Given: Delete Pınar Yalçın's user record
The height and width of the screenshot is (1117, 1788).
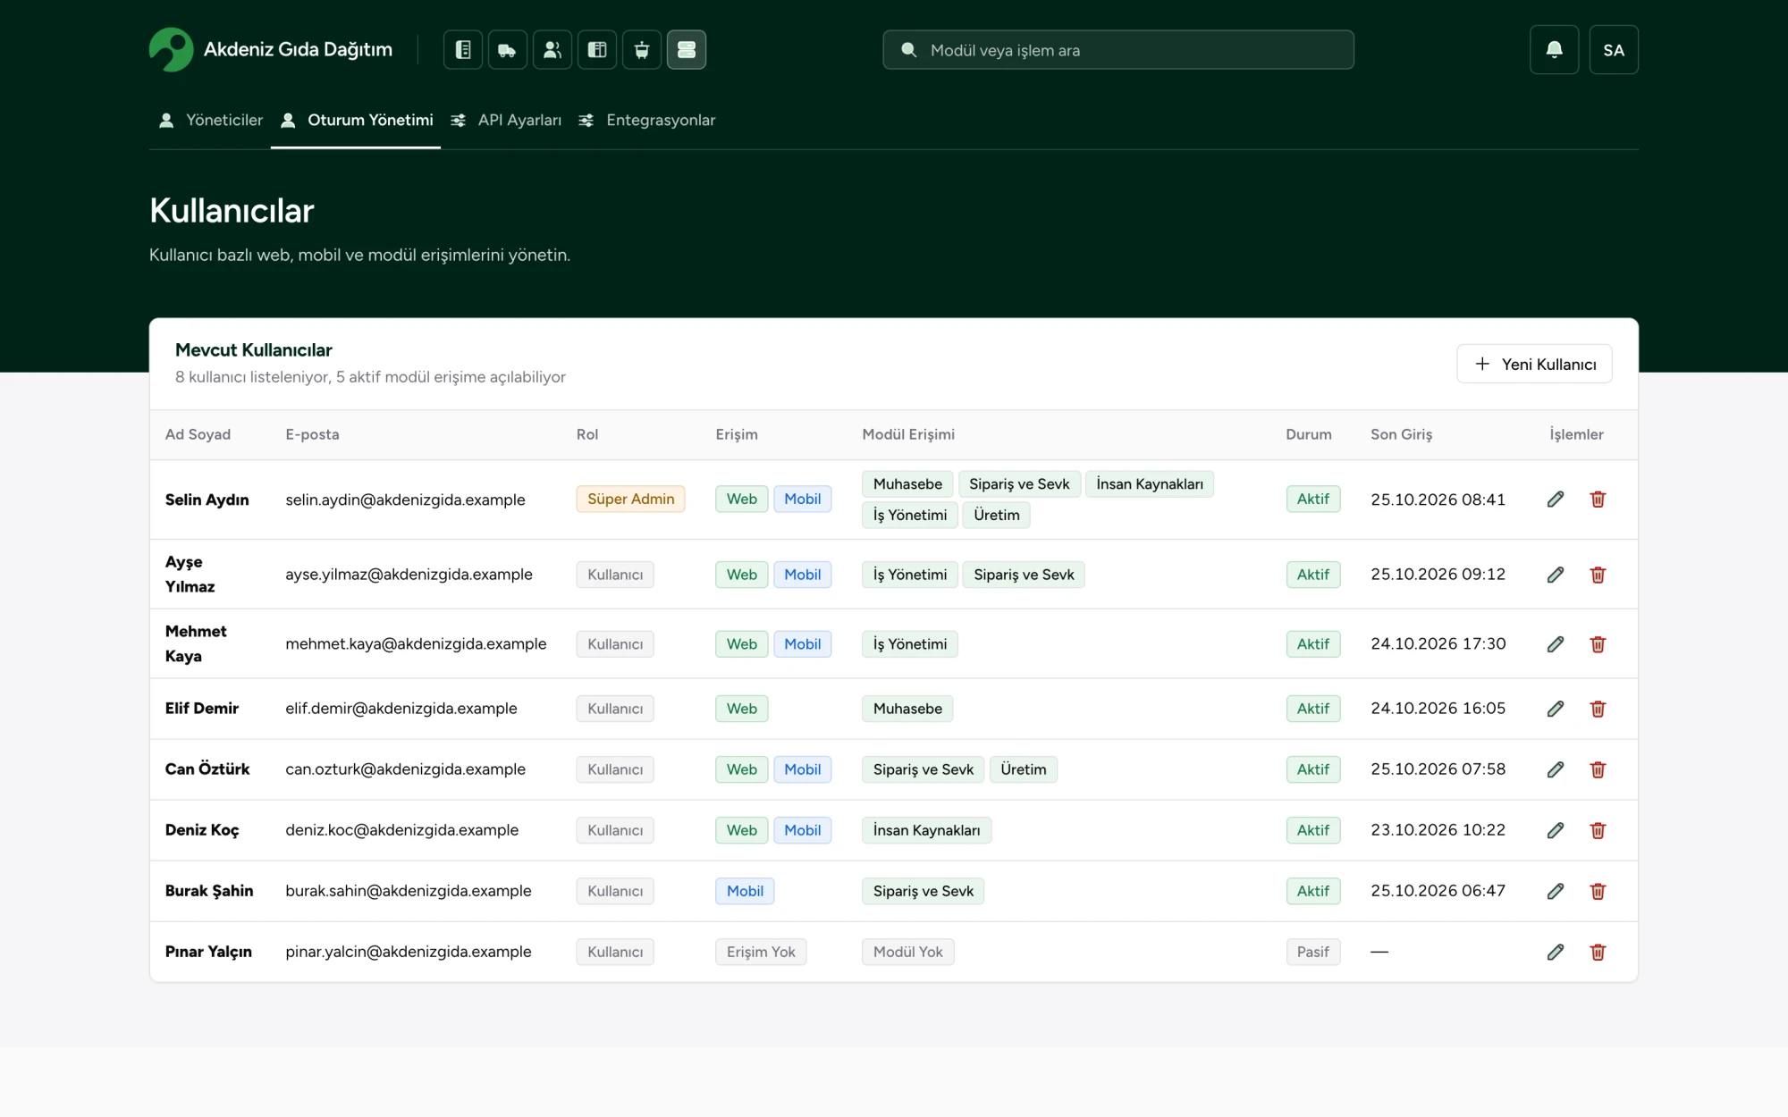Looking at the screenshot, I should pos(1598,952).
